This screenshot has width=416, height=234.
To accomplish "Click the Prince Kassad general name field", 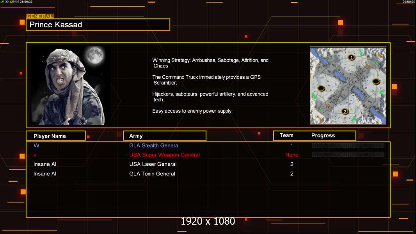I will 98,25.
